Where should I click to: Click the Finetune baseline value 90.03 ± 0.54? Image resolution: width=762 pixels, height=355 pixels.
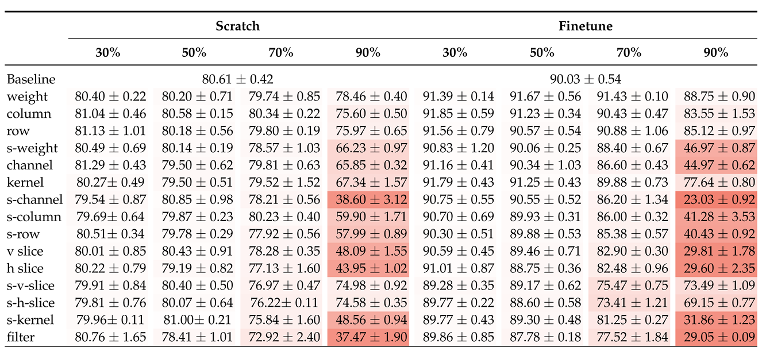586,79
